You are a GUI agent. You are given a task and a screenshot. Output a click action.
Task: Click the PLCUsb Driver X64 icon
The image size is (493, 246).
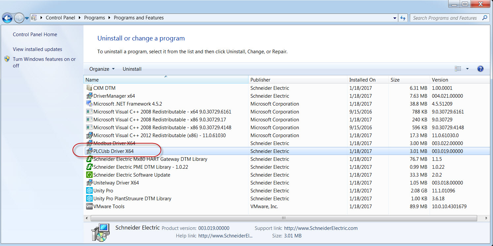(x=89, y=151)
